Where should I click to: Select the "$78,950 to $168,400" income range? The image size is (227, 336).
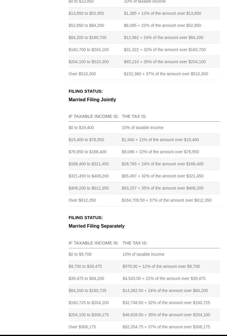click(x=87, y=152)
